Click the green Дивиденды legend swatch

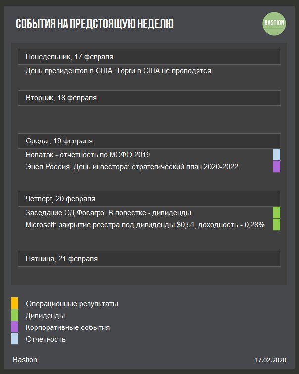click(x=15, y=315)
